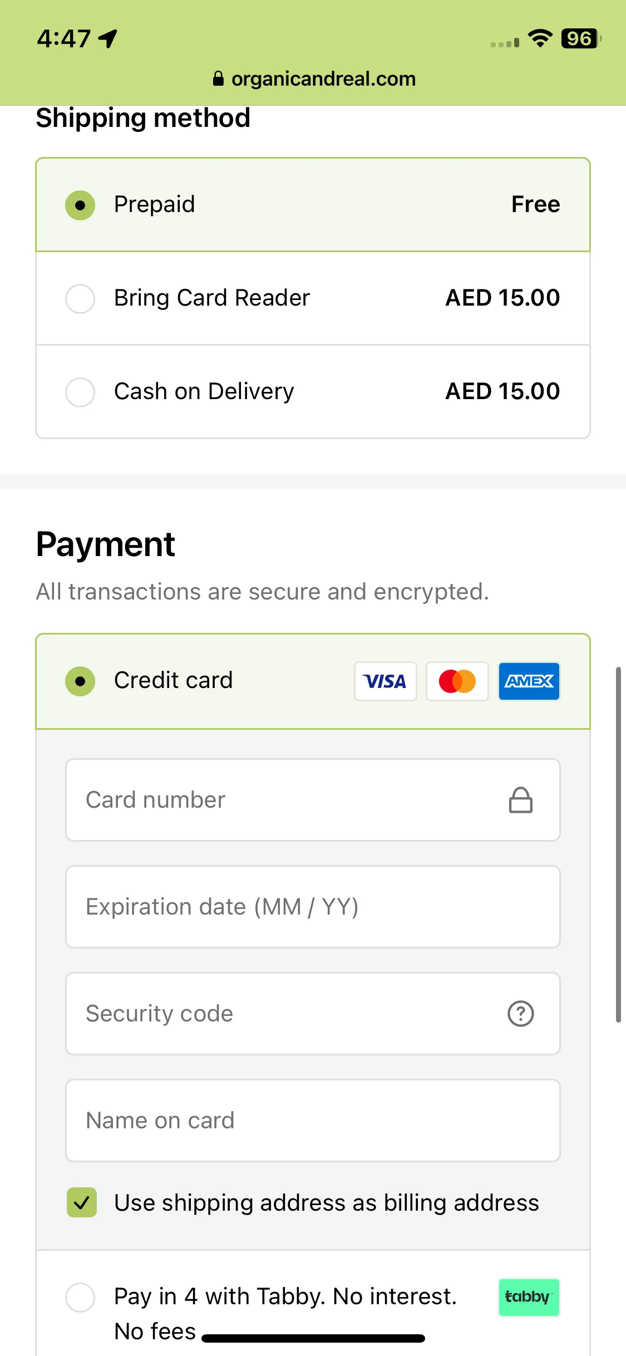Choose Bring Card Reader shipping method
Screen dimensions: 626x1356
tap(313, 298)
